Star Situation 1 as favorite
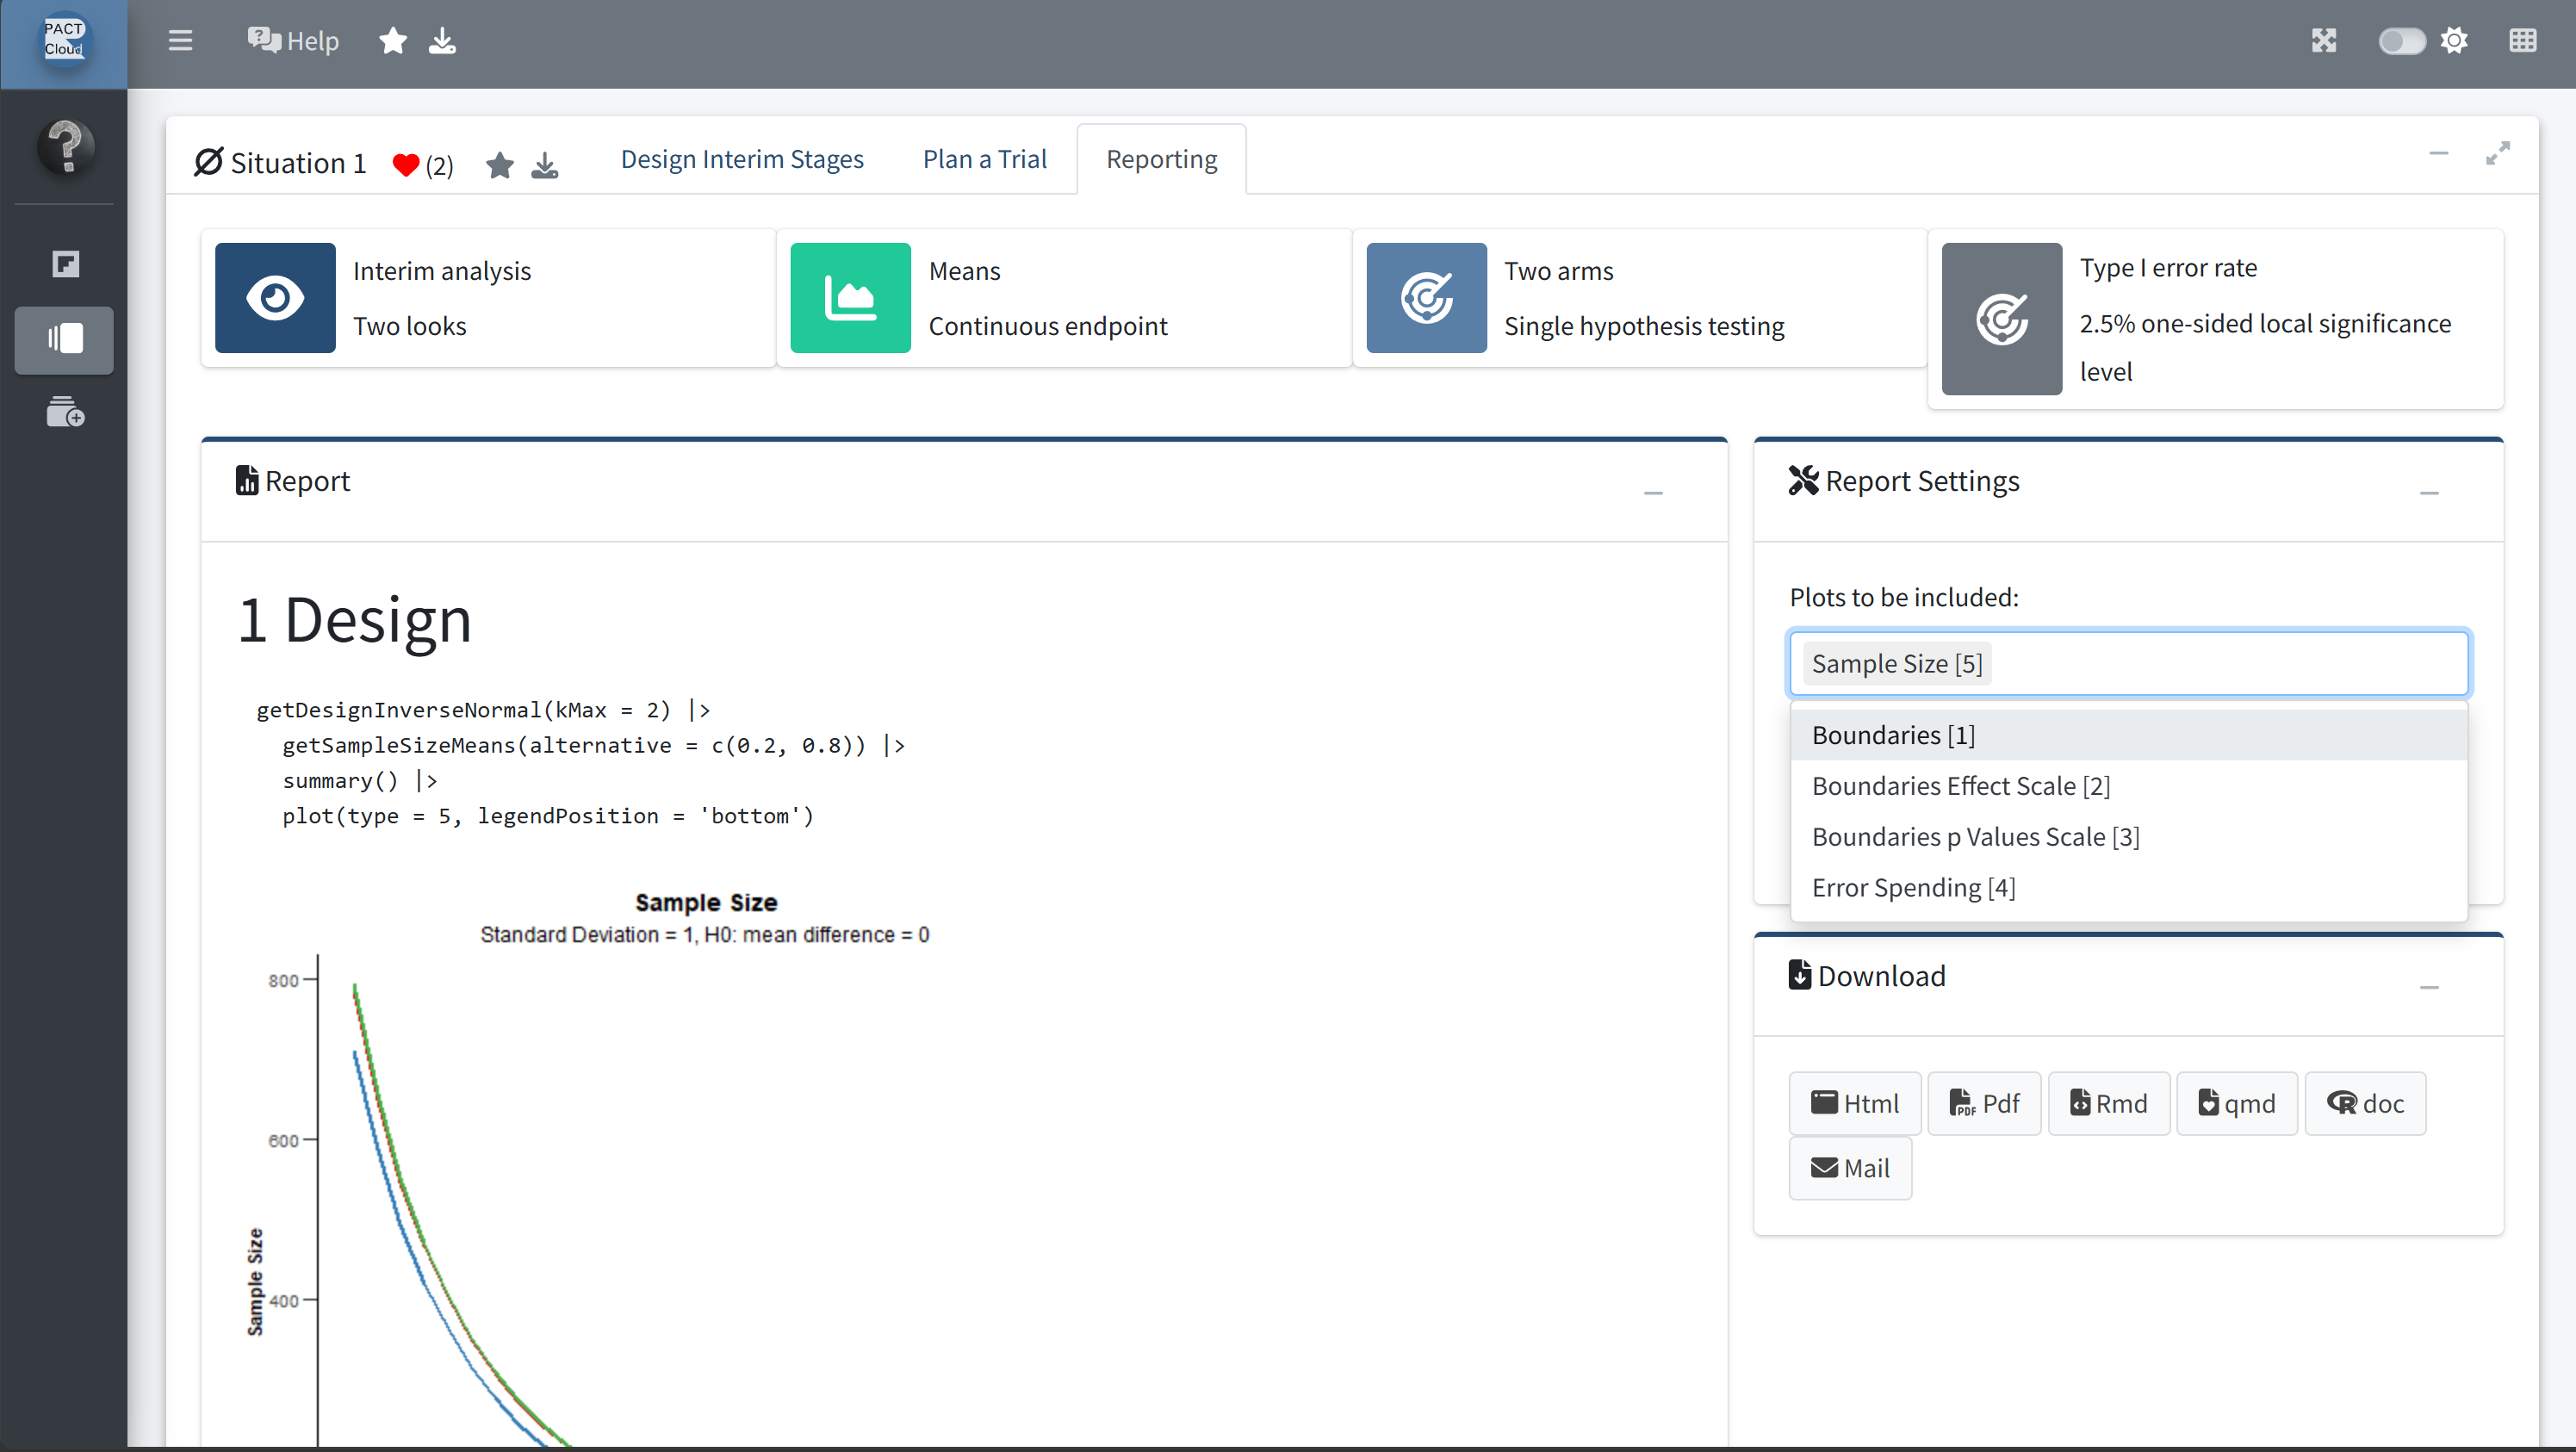Screen dimensions: 2576x1452 tap(500, 165)
